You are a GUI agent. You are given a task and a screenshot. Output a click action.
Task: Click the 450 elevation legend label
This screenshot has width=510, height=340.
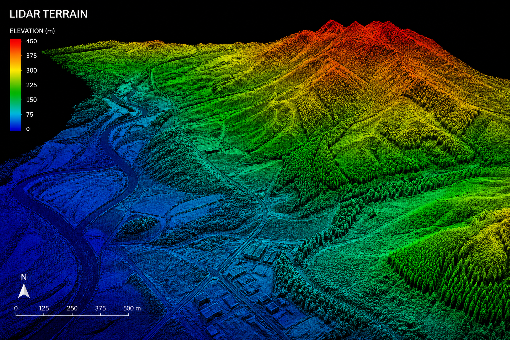coord(32,41)
